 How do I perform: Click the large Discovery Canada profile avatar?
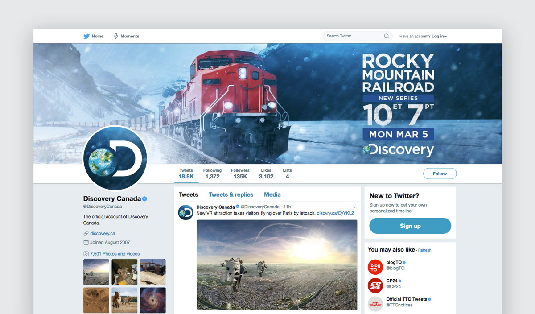point(115,159)
